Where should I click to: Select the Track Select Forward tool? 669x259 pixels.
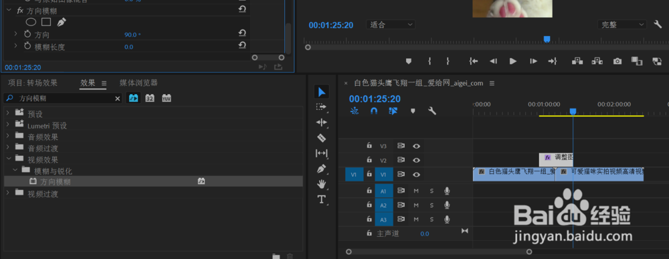(321, 106)
